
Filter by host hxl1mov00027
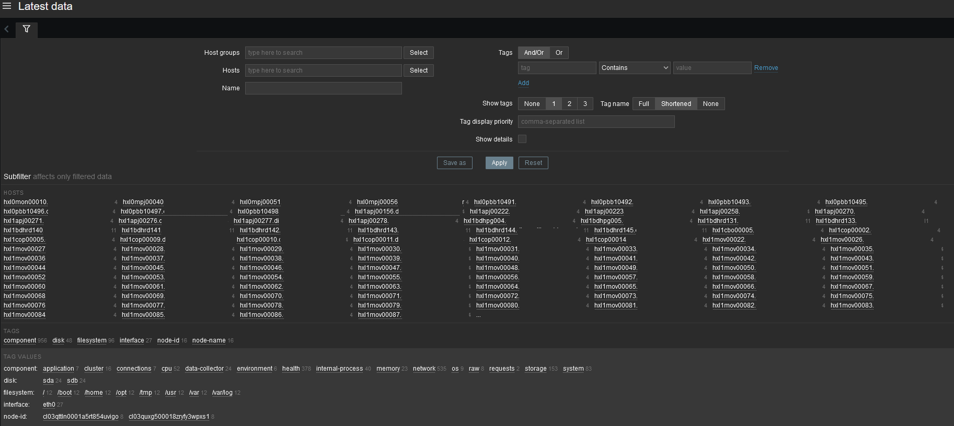click(25, 249)
